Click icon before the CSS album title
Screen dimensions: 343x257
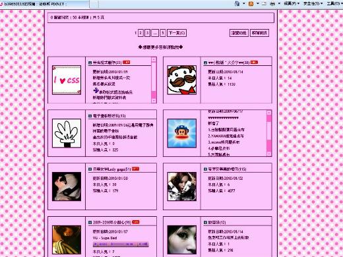90,63
